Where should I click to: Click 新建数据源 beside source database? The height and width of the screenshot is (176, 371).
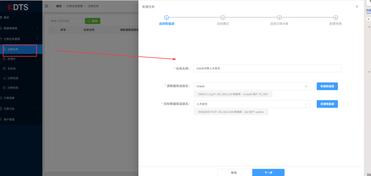click(x=327, y=86)
